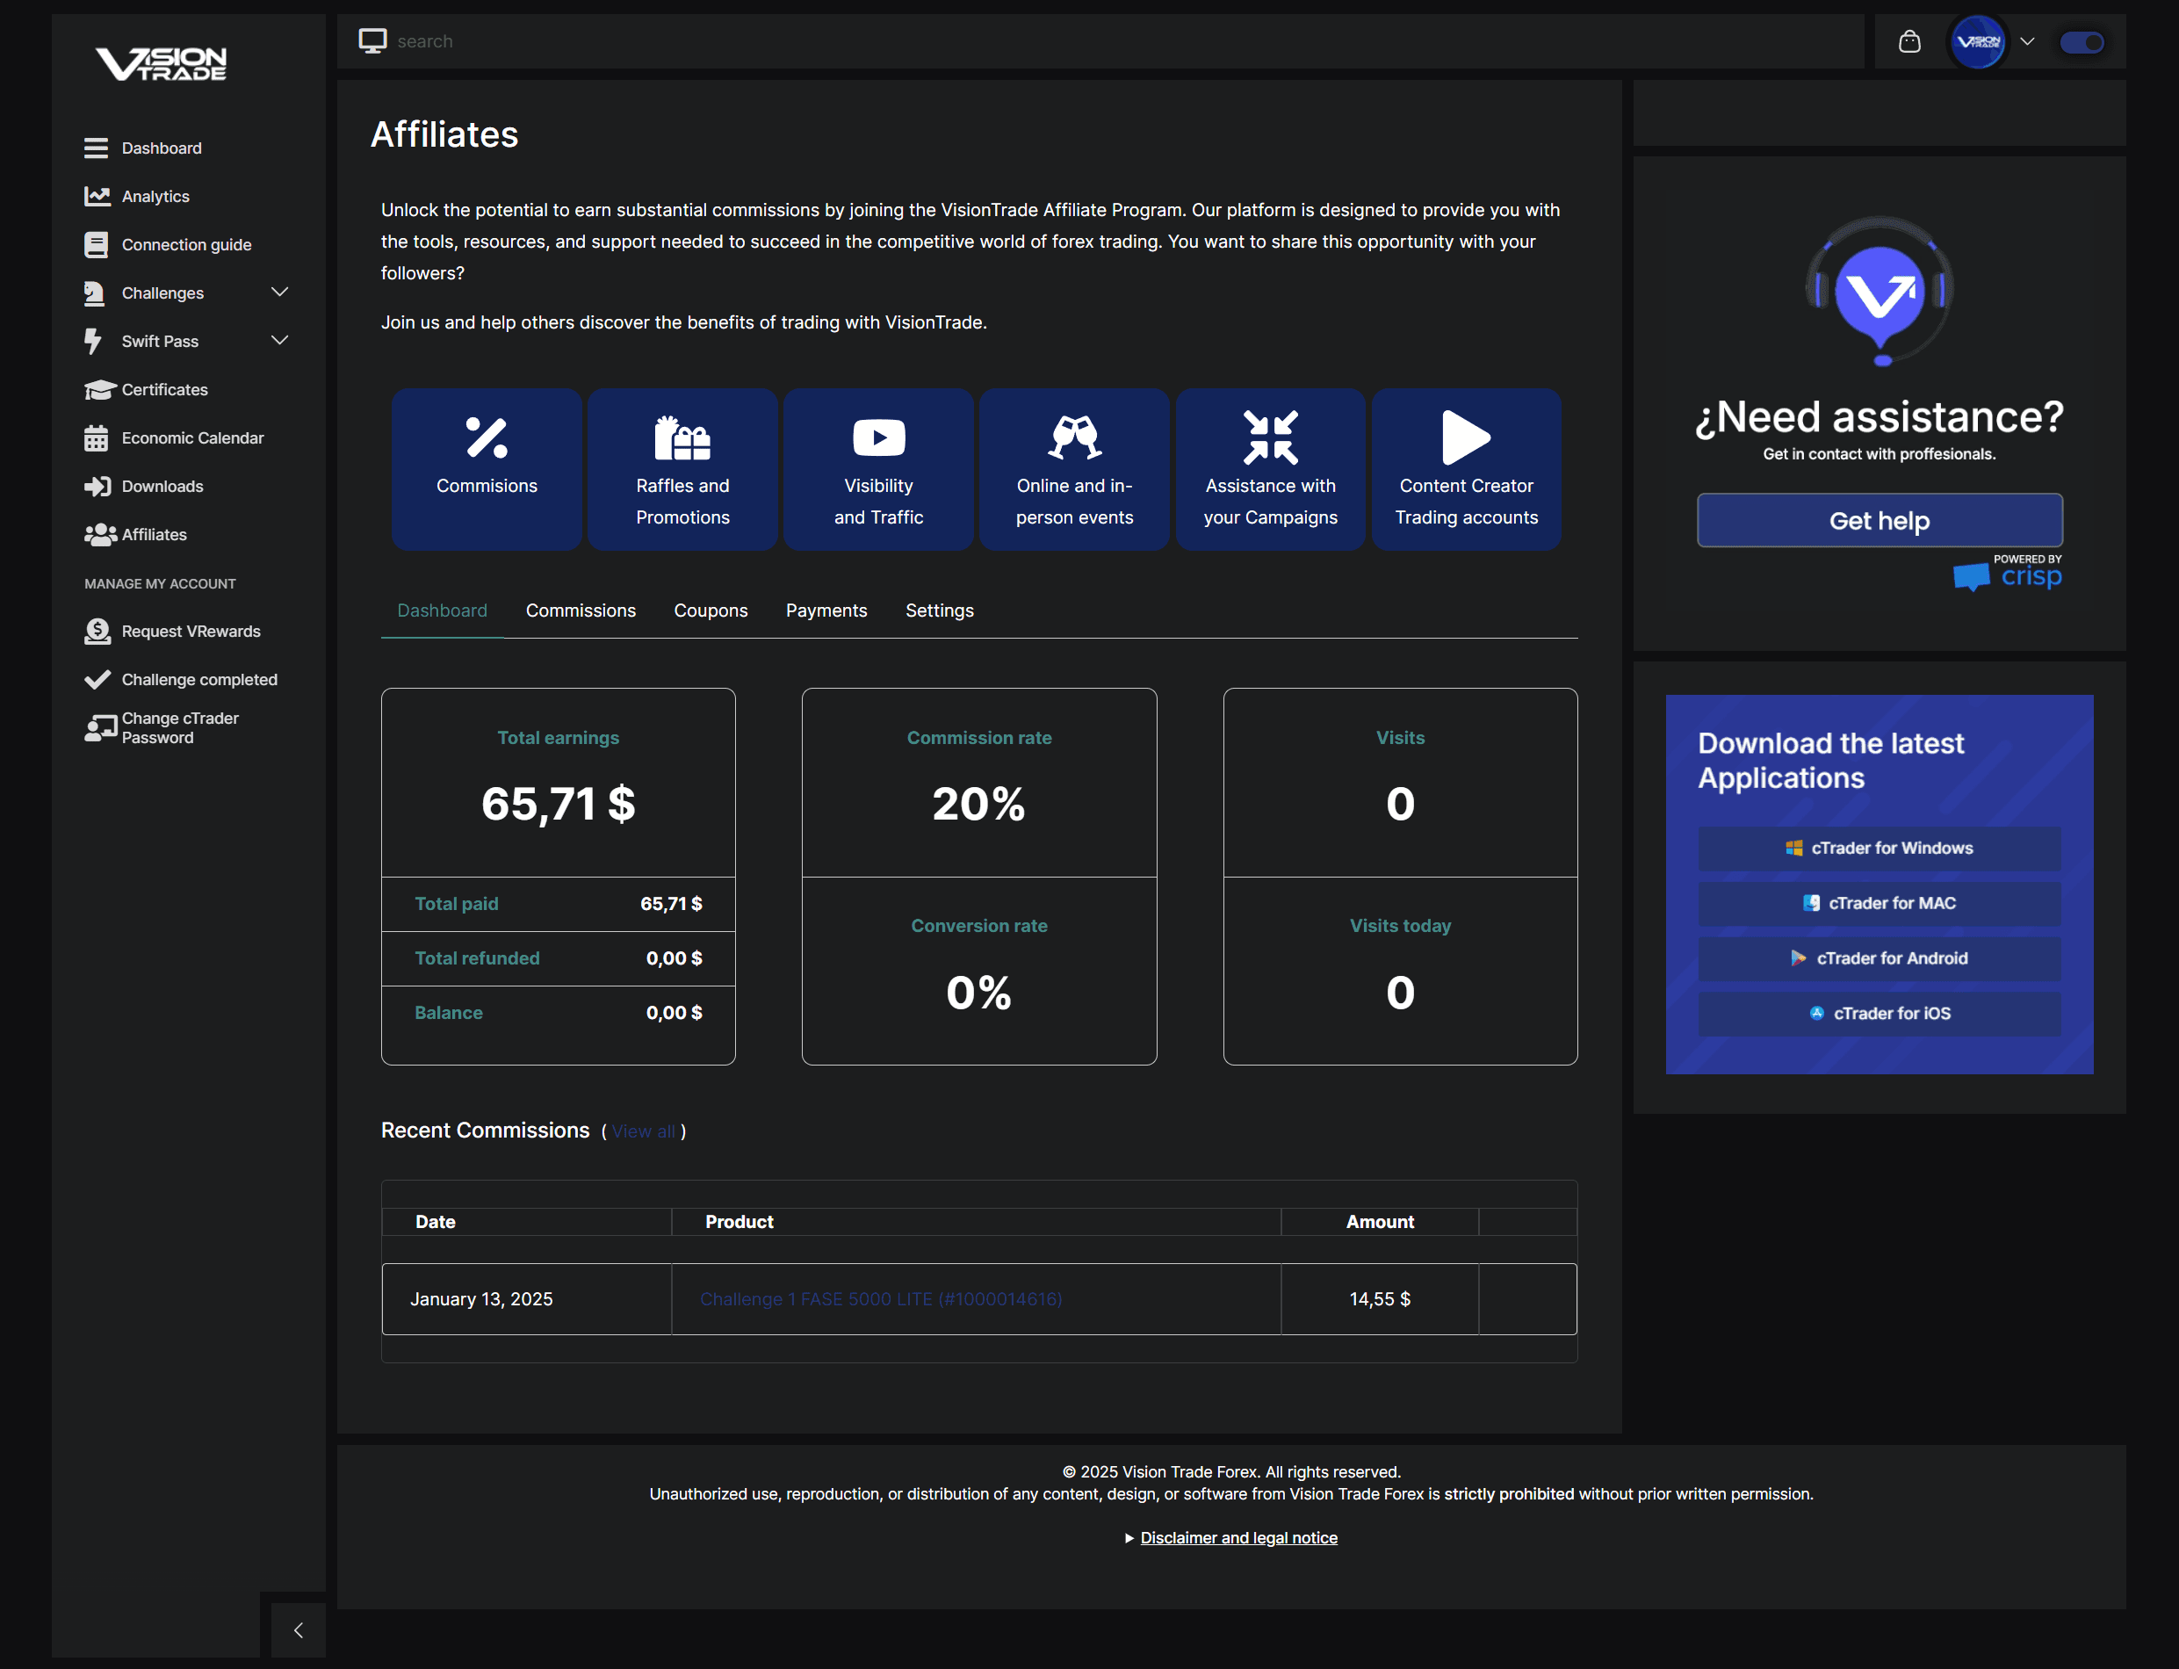
Task: Go to Request VRewards
Action: click(x=191, y=632)
